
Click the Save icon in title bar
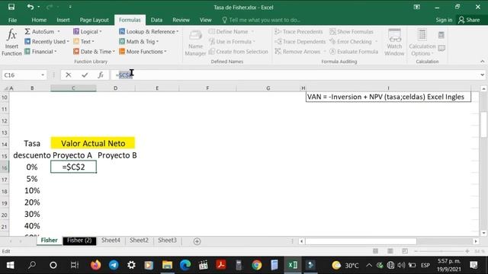tap(11, 7)
